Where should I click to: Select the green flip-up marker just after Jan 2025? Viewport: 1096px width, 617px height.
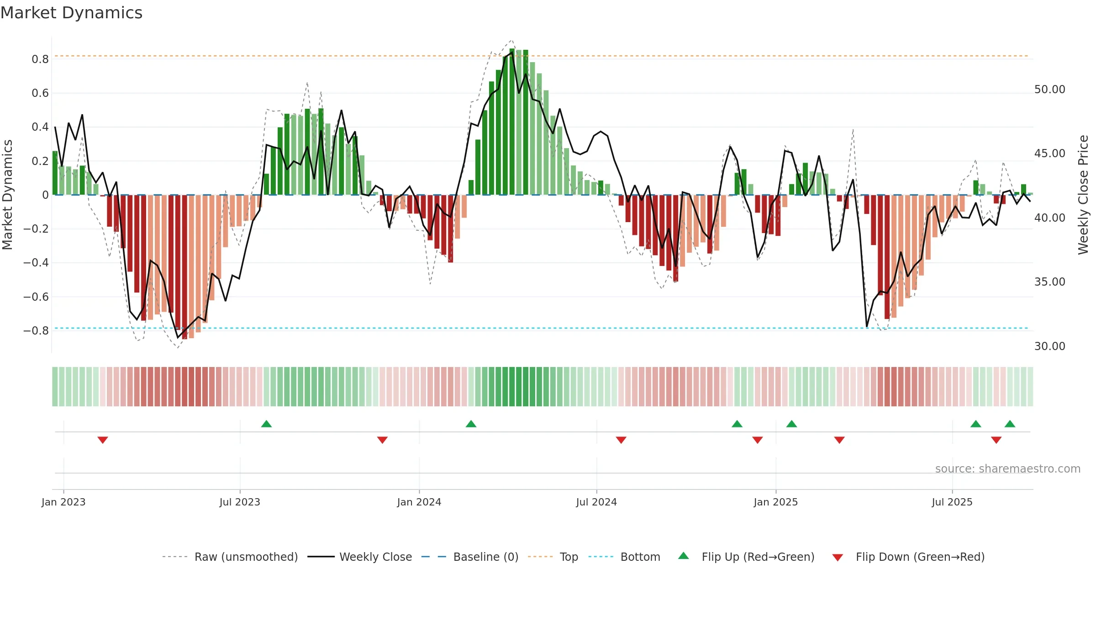point(792,424)
